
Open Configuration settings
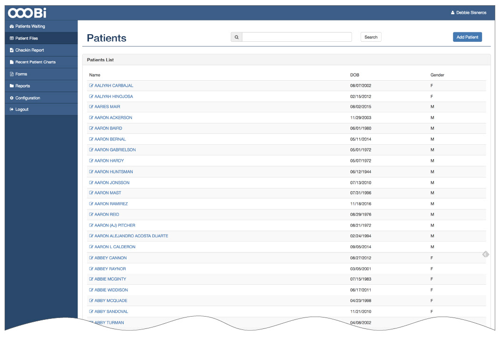pyautogui.click(x=41, y=98)
